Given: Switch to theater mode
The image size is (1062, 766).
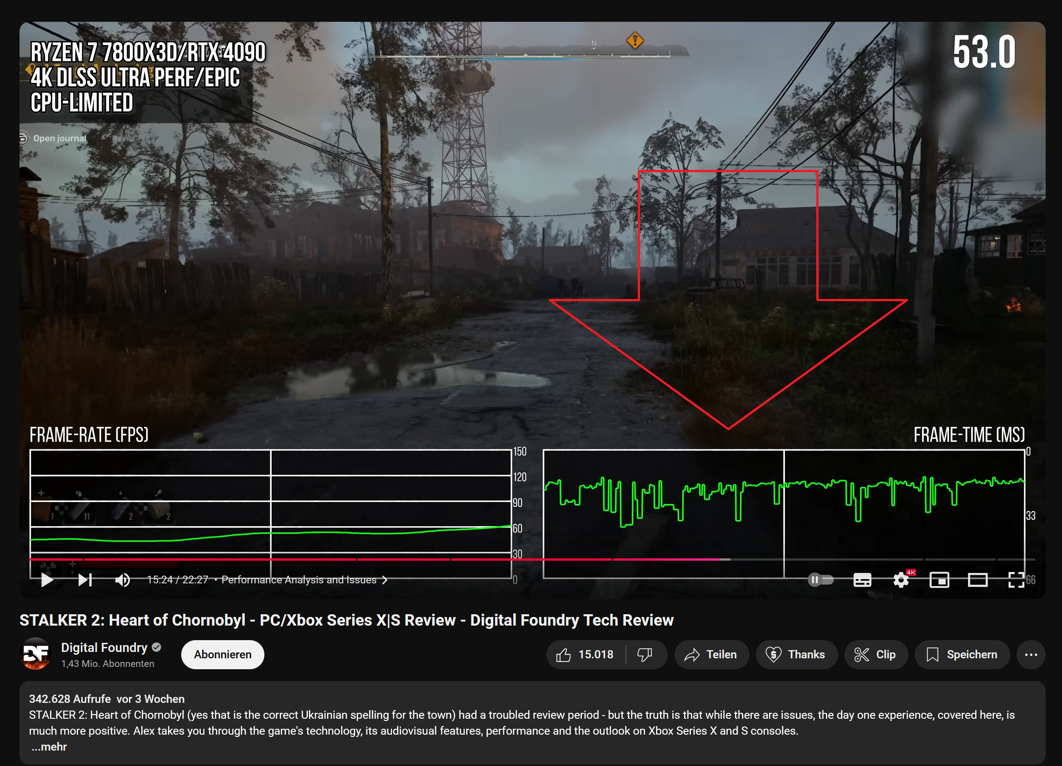Looking at the screenshot, I should pos(978,580).
